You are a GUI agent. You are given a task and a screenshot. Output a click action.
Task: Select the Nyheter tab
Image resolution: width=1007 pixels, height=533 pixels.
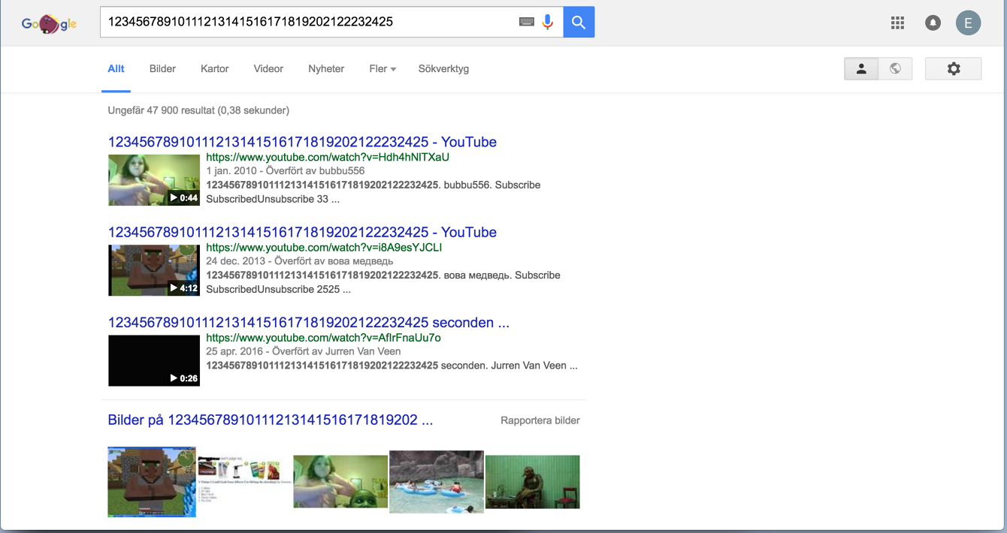click(326, 69)
